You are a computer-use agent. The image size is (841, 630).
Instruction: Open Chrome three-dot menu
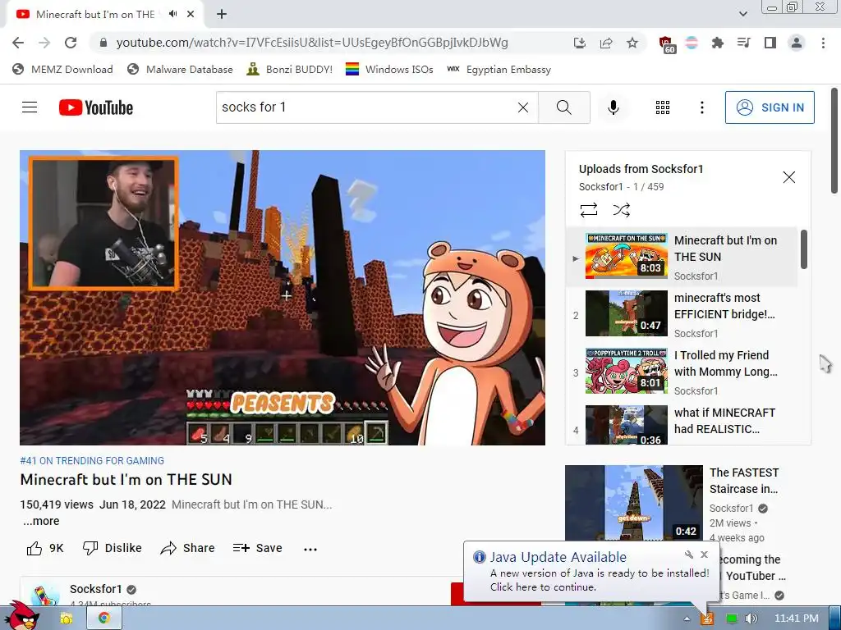pos(823,43)
